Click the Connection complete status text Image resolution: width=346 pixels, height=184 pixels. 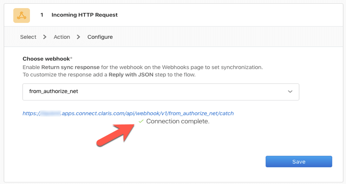pos(178,121)
